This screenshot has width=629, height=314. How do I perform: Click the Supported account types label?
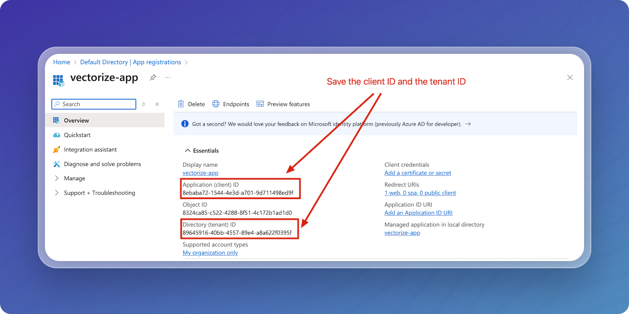215,244
